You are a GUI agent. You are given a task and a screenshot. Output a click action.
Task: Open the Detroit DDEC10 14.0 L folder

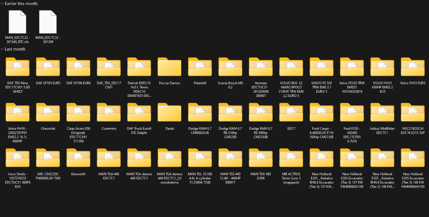click(x=139, y=67)
